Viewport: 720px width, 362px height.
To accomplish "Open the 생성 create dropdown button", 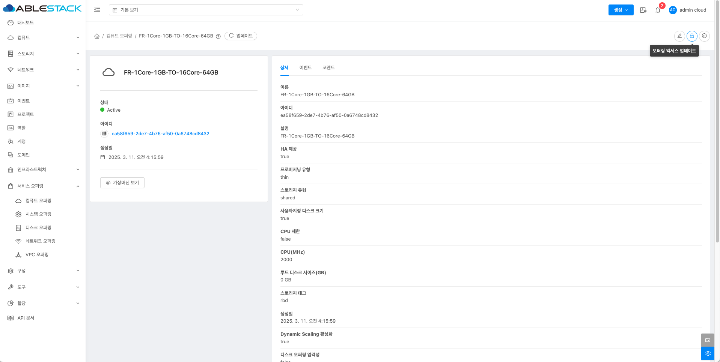I will (621, 10).
